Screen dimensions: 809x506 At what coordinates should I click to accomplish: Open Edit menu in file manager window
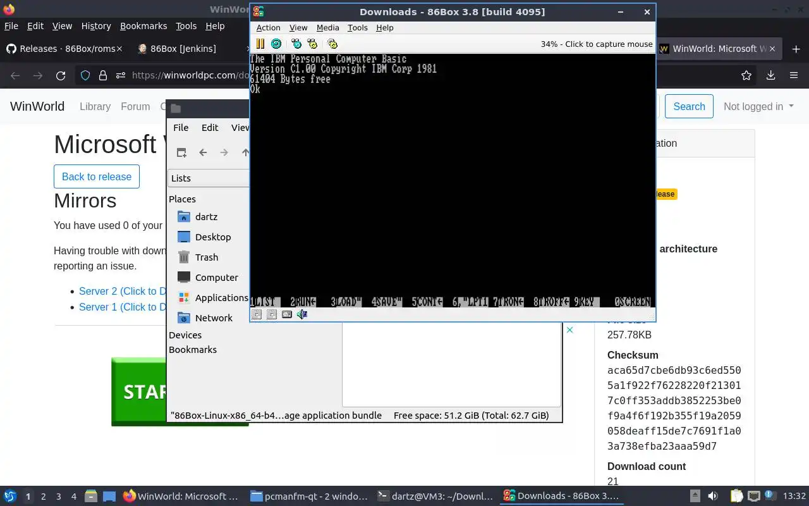pos(210,127)
